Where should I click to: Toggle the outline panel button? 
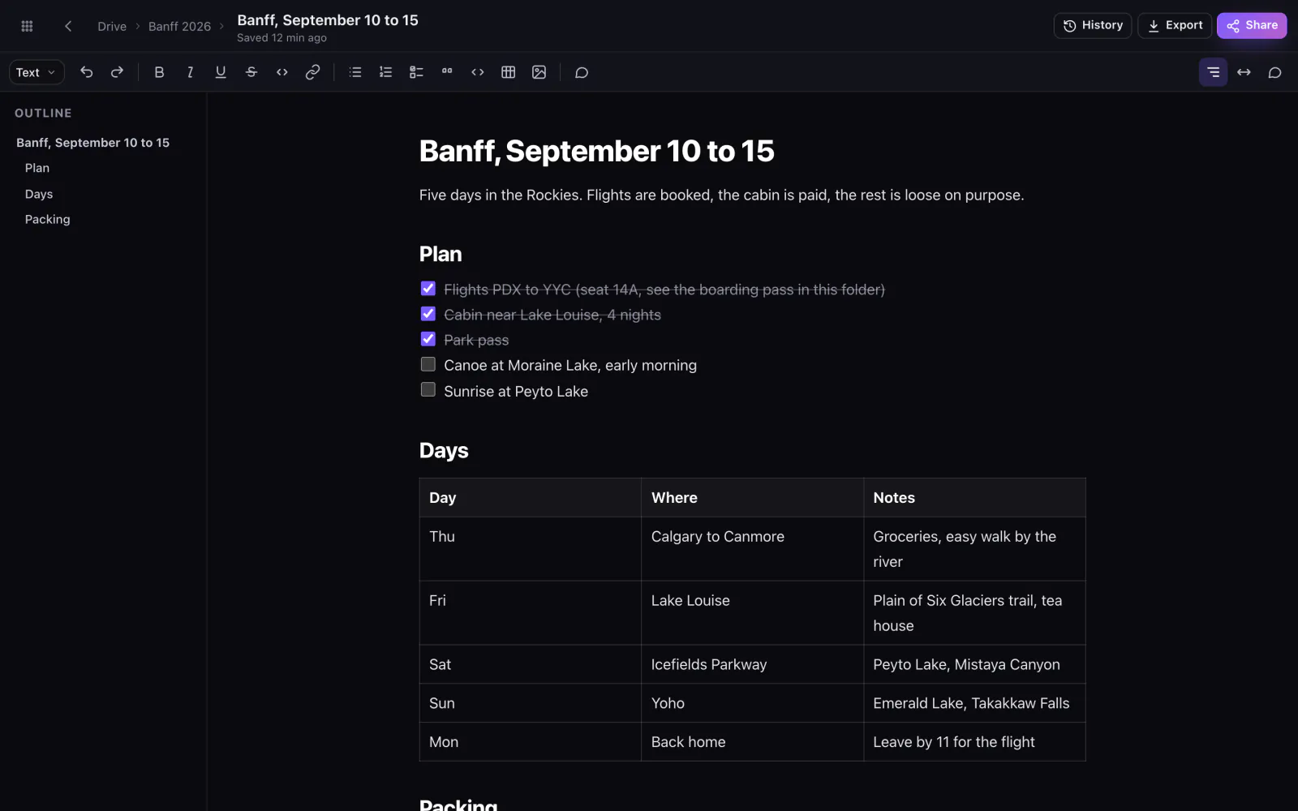[x=1213, y=72]
